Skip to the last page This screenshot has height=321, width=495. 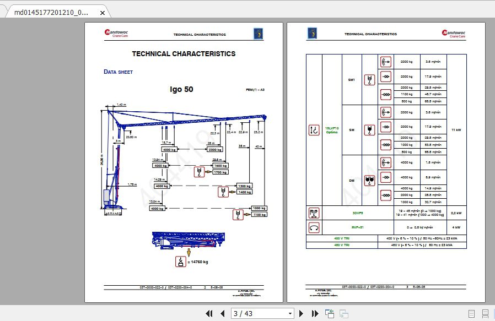click(315, 313)
